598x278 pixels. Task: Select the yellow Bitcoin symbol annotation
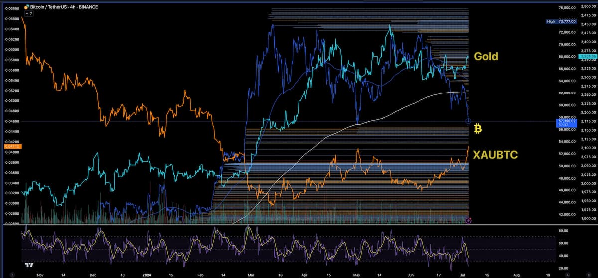478,129
